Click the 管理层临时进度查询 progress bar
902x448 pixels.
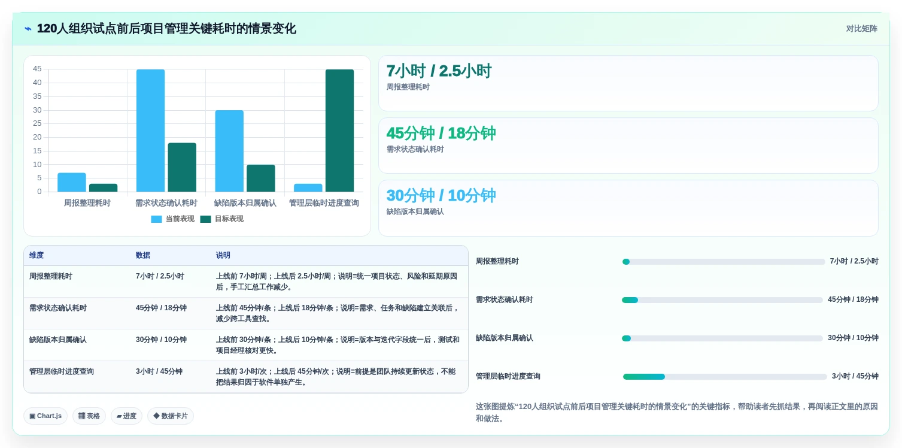(725, 377)
